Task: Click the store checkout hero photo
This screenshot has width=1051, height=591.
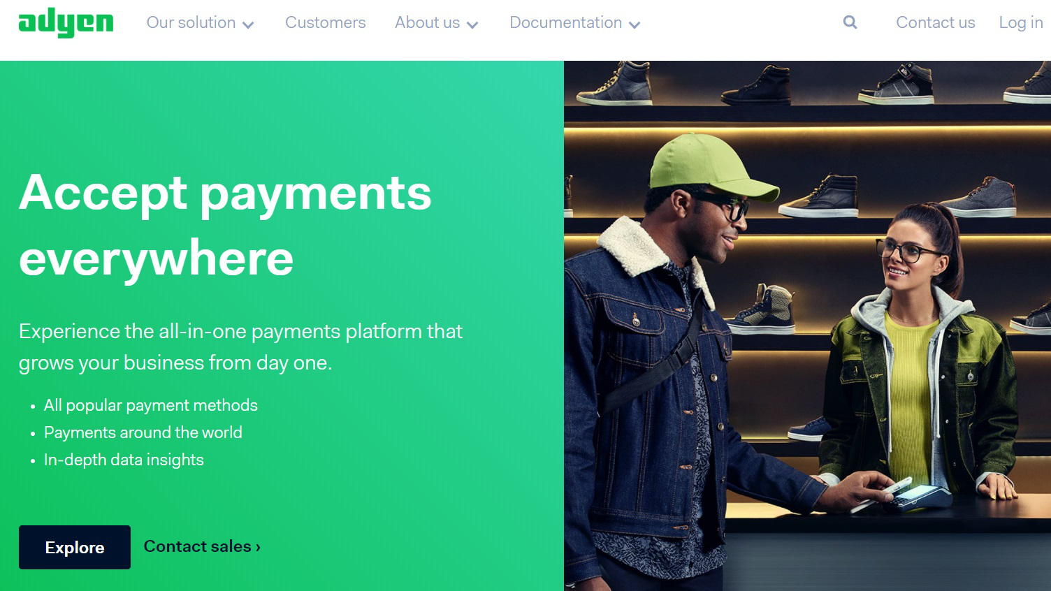Action: [x=807, y=326]
